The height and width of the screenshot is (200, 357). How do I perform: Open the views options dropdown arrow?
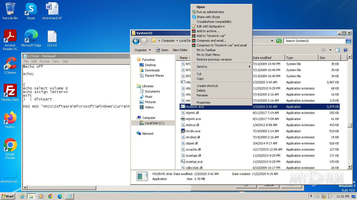(x=330, y=50)
